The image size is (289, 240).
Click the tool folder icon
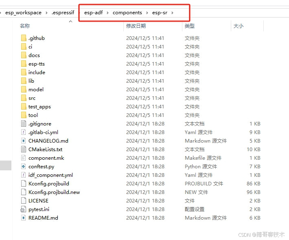pyautogui.click(x=24, y=115)
